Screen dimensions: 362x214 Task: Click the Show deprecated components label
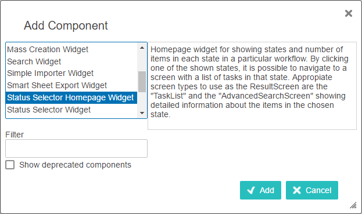(75, 165)
